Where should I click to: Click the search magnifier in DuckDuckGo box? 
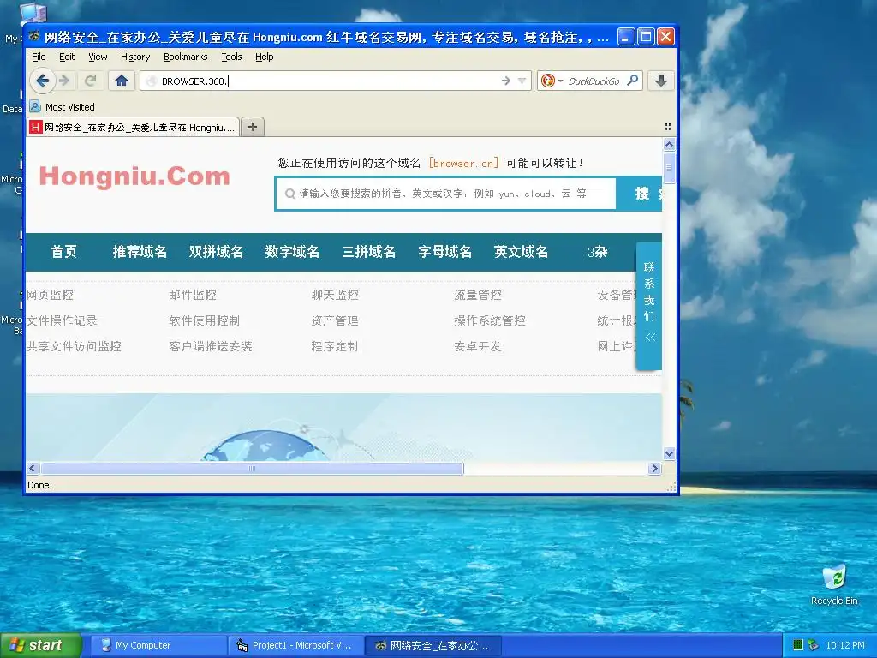633,81
